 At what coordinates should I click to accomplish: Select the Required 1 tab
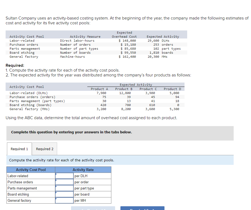(x=19, y=149)
